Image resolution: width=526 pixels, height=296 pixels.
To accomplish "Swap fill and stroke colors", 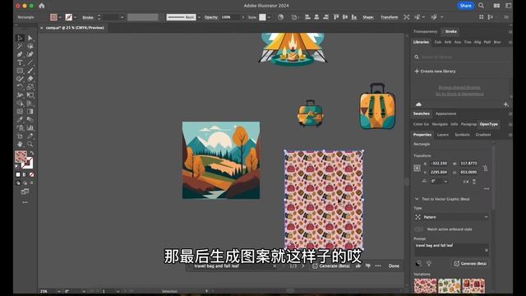I will click(32, 153).
